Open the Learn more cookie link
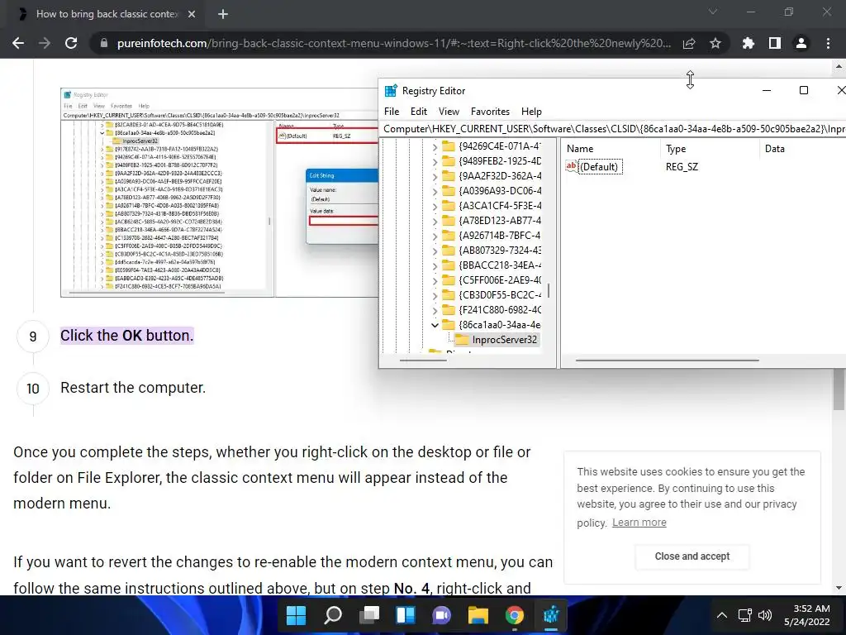The height and width of the screenshot is (635, 846). (x=639, y=523)
